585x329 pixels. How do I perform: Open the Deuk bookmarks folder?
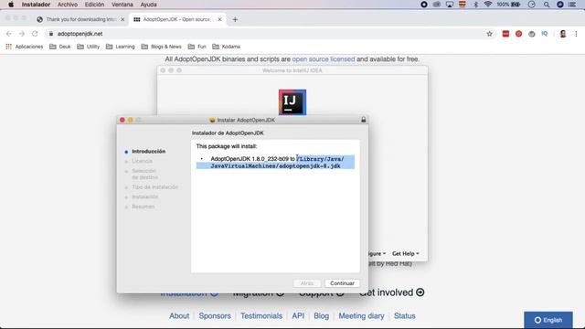click(x=60, y=47)
